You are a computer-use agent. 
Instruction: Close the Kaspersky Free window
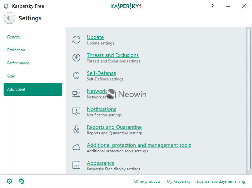click(244, 6)
